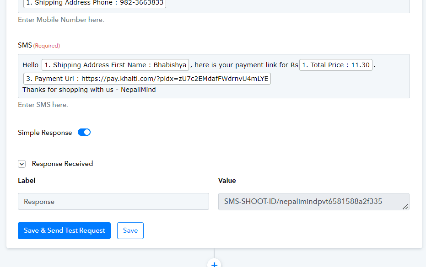Click the 'Response Received' label
The height and width of the screenshot is (267, 426).
62,164
